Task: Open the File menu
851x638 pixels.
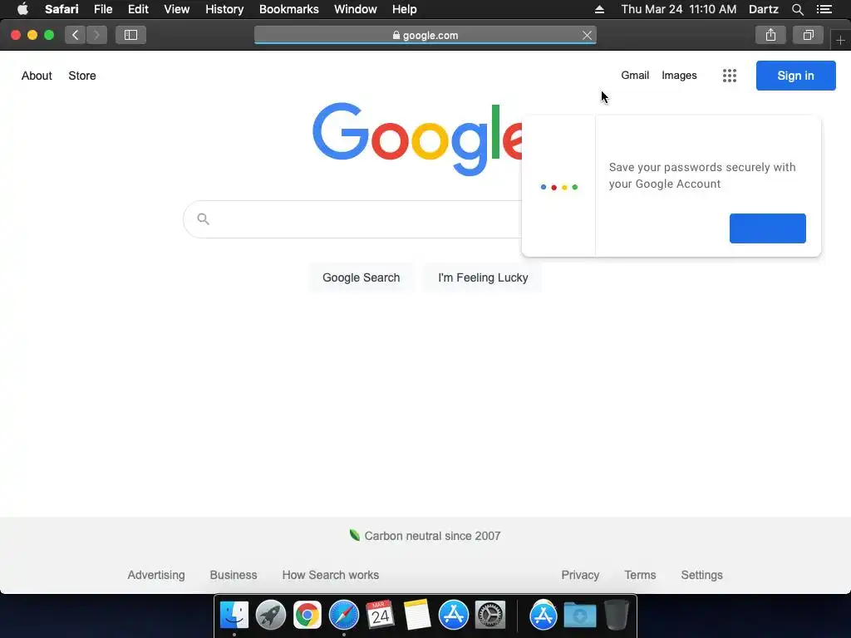Action: coord(103,9)
